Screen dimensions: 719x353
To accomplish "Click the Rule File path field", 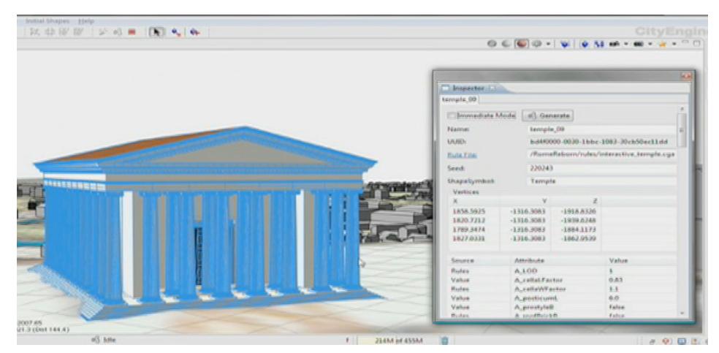I will (x=601, y=155).
